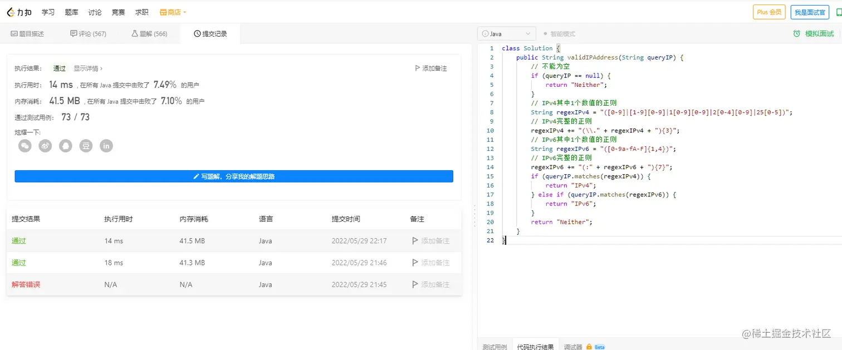
Task: Click note flag in 21:46 submission row
Action: tap(414, 263)
